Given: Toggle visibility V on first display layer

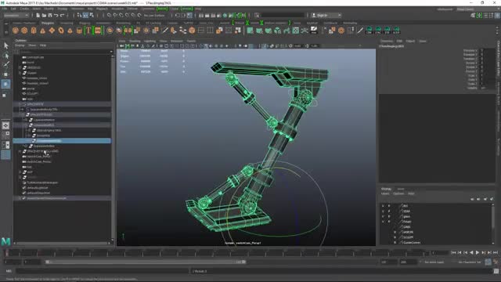Looking at the screenshot, I should 383,206.
